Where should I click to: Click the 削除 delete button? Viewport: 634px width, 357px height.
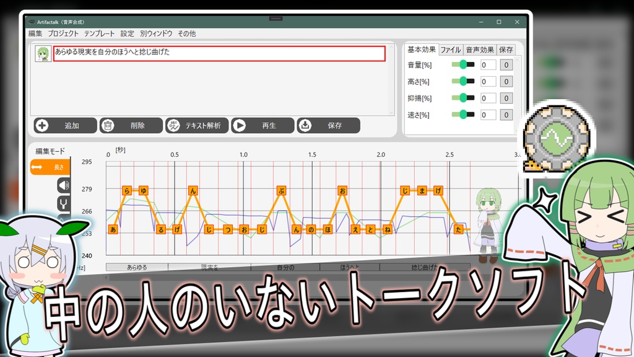pyautogui.click(x=131, y=125)
